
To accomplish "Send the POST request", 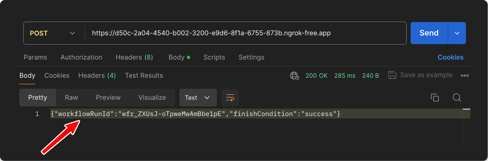I will pyautogui.click(x=429, y=33).
